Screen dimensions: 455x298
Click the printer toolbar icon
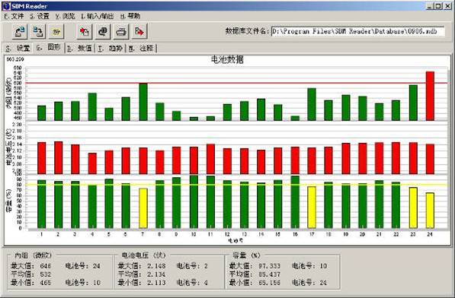tap(121, 31)
